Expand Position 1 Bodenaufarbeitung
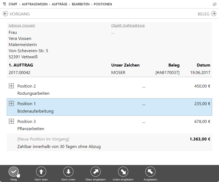The width and height of the screenshot is (219, 182). [11, 104]
